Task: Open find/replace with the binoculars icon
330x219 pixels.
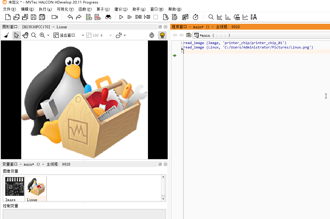Action: click(108, 17)
